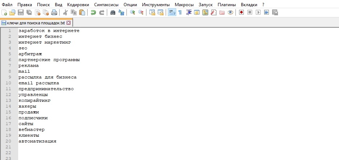Open the Плагины menu
The height and width of the screenshot is (160, 339).
226,4
